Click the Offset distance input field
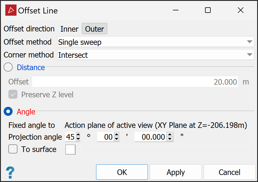This screenshot has height=182, width=258. click(135, 82)
